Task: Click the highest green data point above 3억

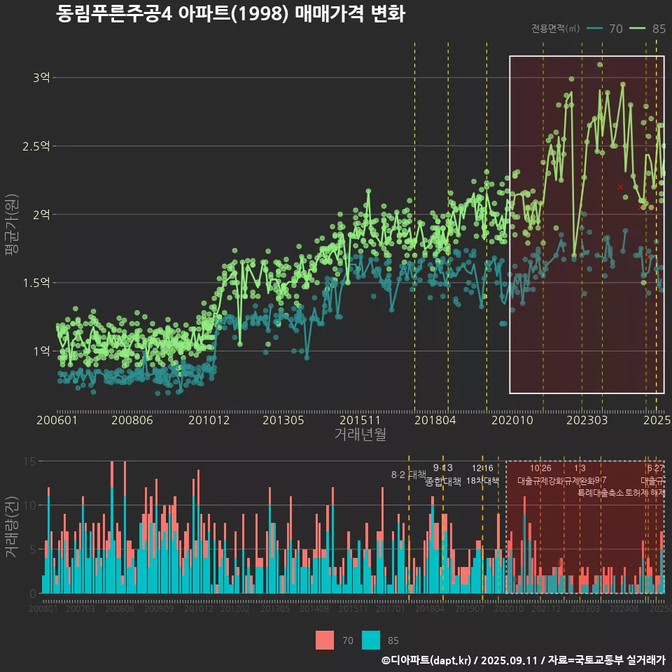Action: [x=600, y=64]
